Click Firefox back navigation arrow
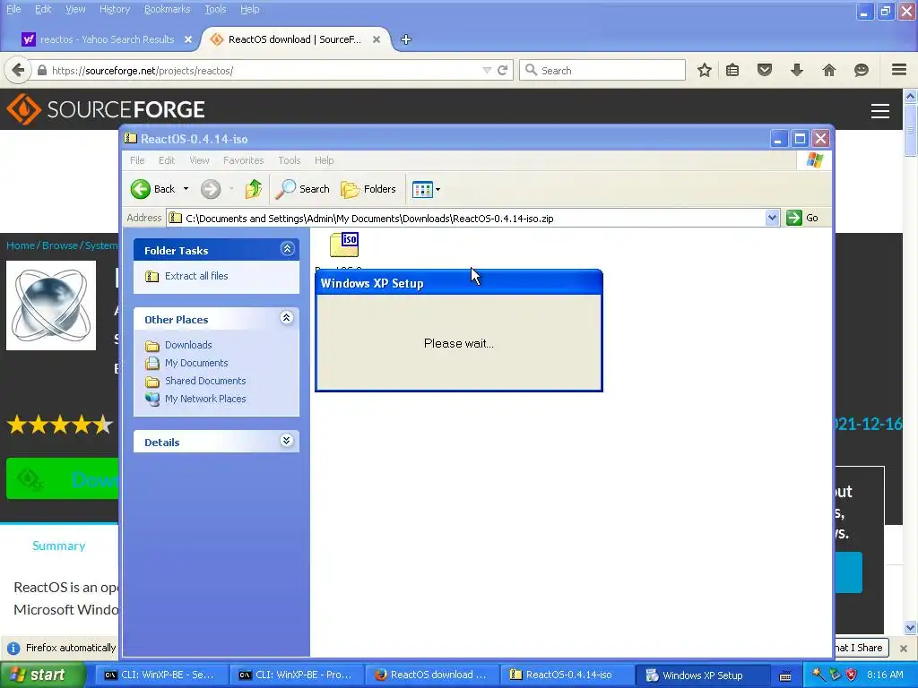The height and width of the screenshot is (688, 918). click(18, 70)
